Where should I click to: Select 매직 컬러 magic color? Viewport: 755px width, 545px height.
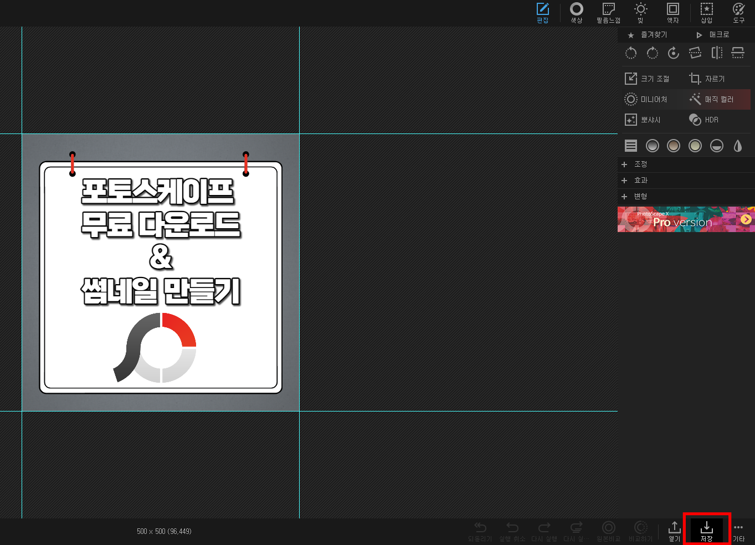tap(712, 99)
